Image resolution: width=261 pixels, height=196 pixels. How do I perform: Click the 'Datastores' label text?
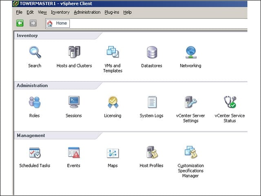(x=152, y=66)
